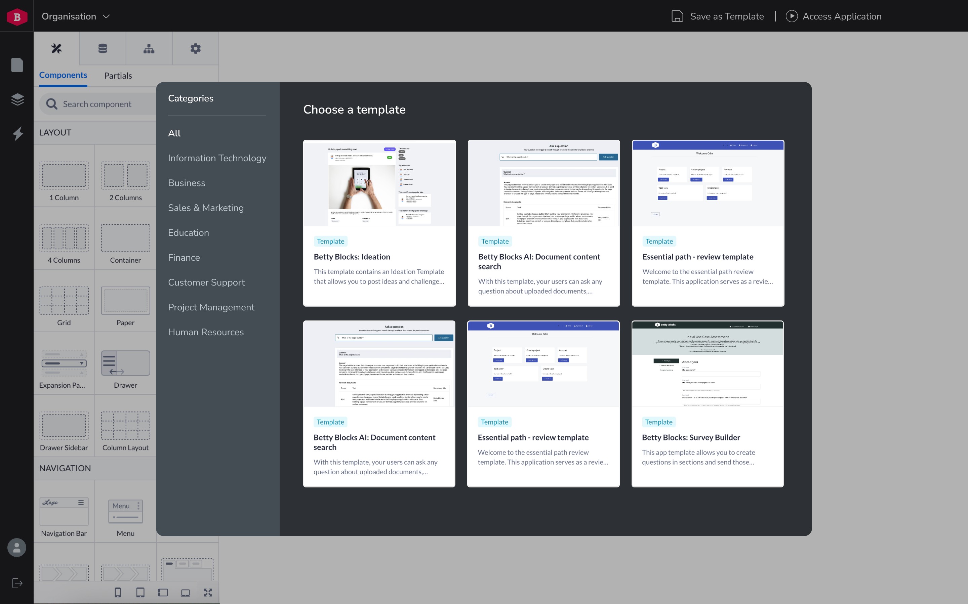968x604 pixels.
Task: Open the Betty Blocks: Survey Builder title
Action: [691, 437]
